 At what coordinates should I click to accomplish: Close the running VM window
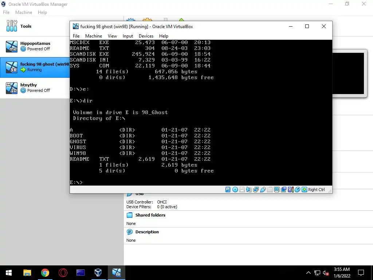point(324,26)
